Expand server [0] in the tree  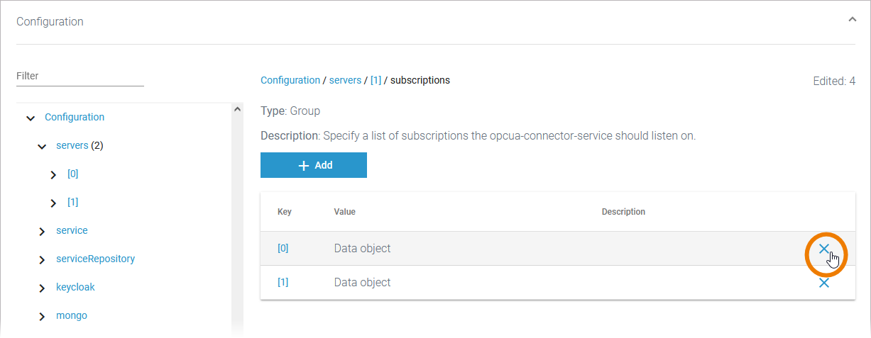point(53,174)
